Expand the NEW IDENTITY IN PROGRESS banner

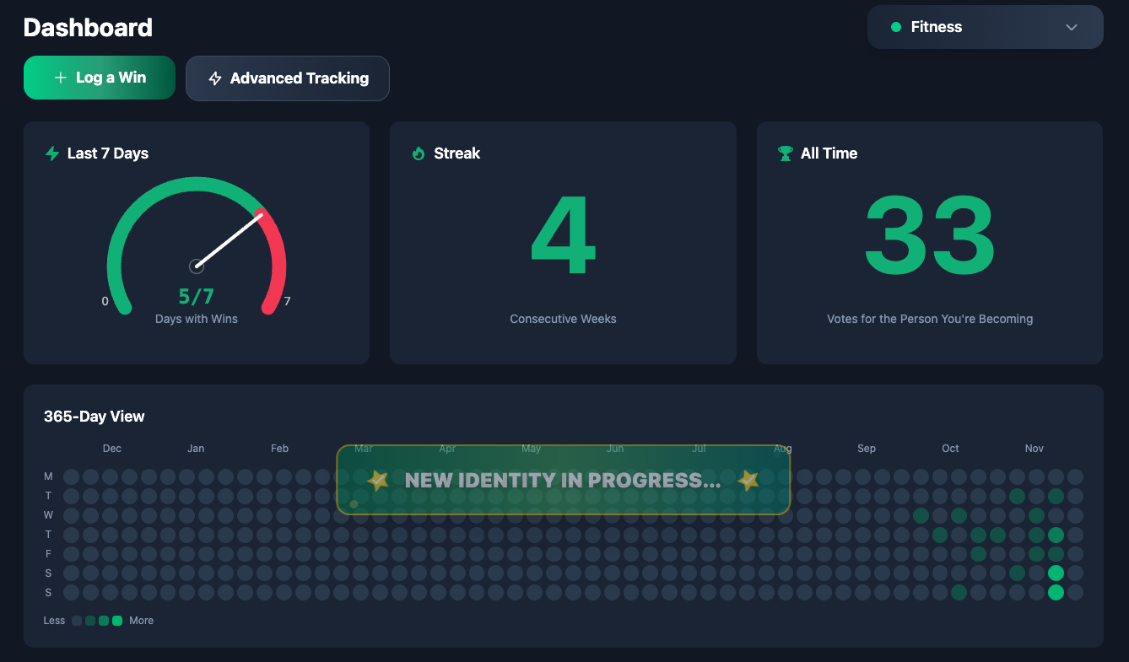pyautogui.click(x=563, y=481)
